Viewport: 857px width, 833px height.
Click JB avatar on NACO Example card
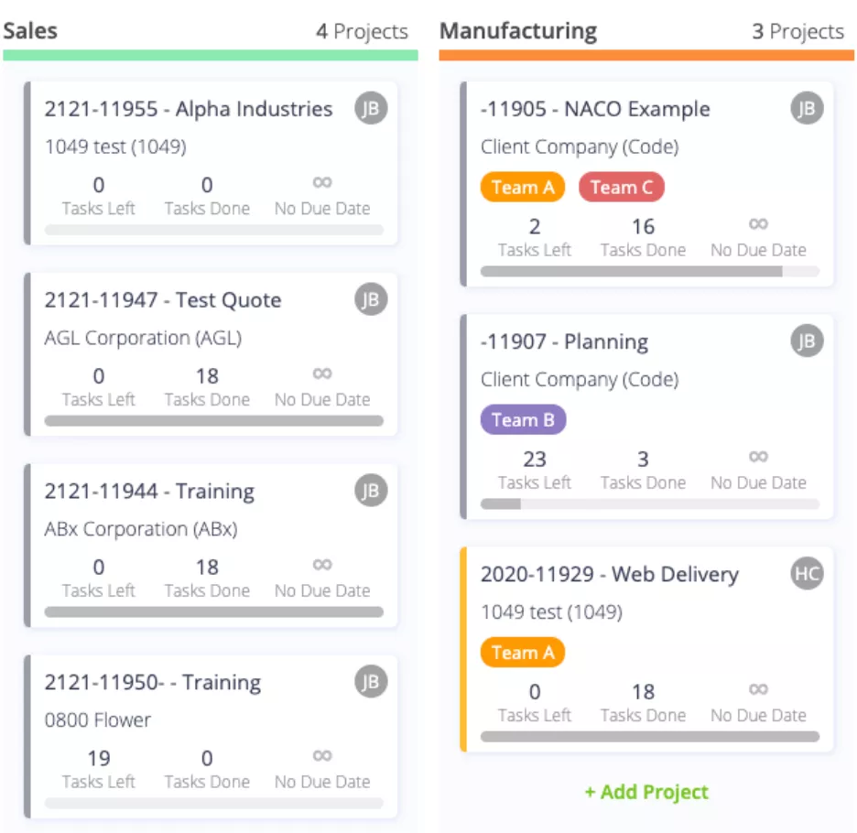tap(807, 108)
